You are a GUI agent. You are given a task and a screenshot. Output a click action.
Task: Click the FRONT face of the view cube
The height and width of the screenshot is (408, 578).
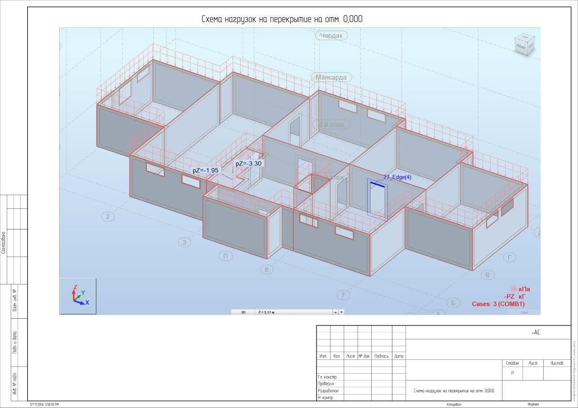coord(522,47)
